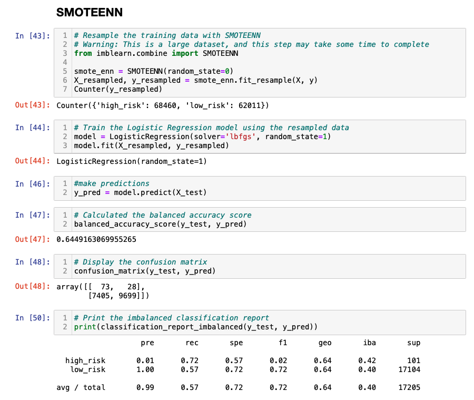Click the '# Warning: This is a large dataset' comment
The image size is (474, 400).
click(x=252, y=44)
